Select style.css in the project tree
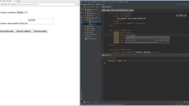189x106 pixels. (92, 24)
